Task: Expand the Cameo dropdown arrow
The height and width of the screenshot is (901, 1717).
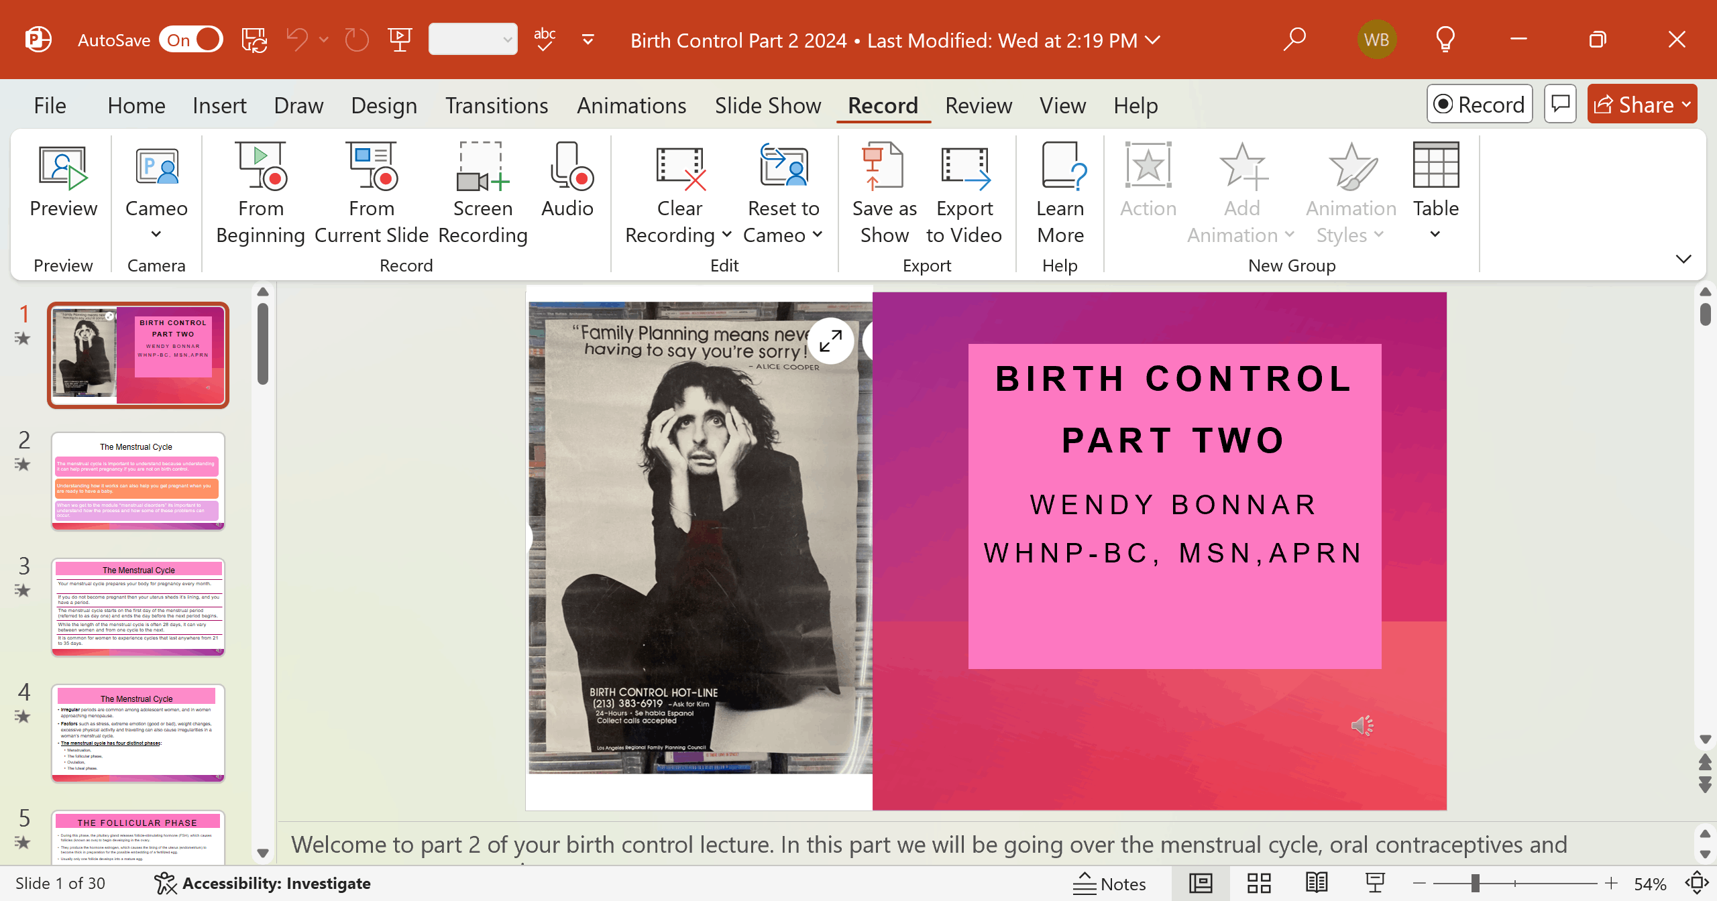Action: point(156,234)
